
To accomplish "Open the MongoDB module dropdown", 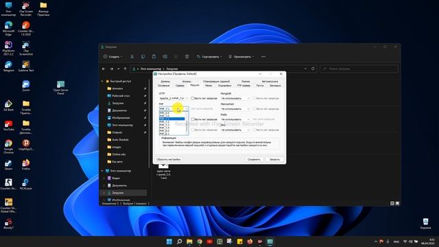I will tap(235, 98).
